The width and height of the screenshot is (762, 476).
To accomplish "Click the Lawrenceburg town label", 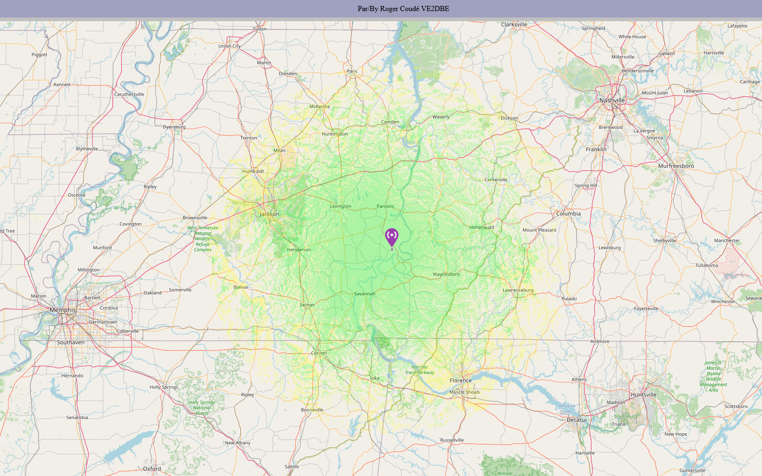I will point(518,290).
